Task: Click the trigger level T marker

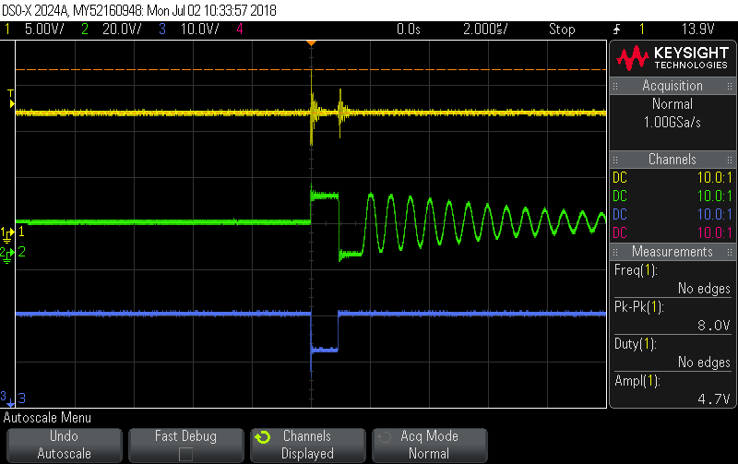Action: 11,99
